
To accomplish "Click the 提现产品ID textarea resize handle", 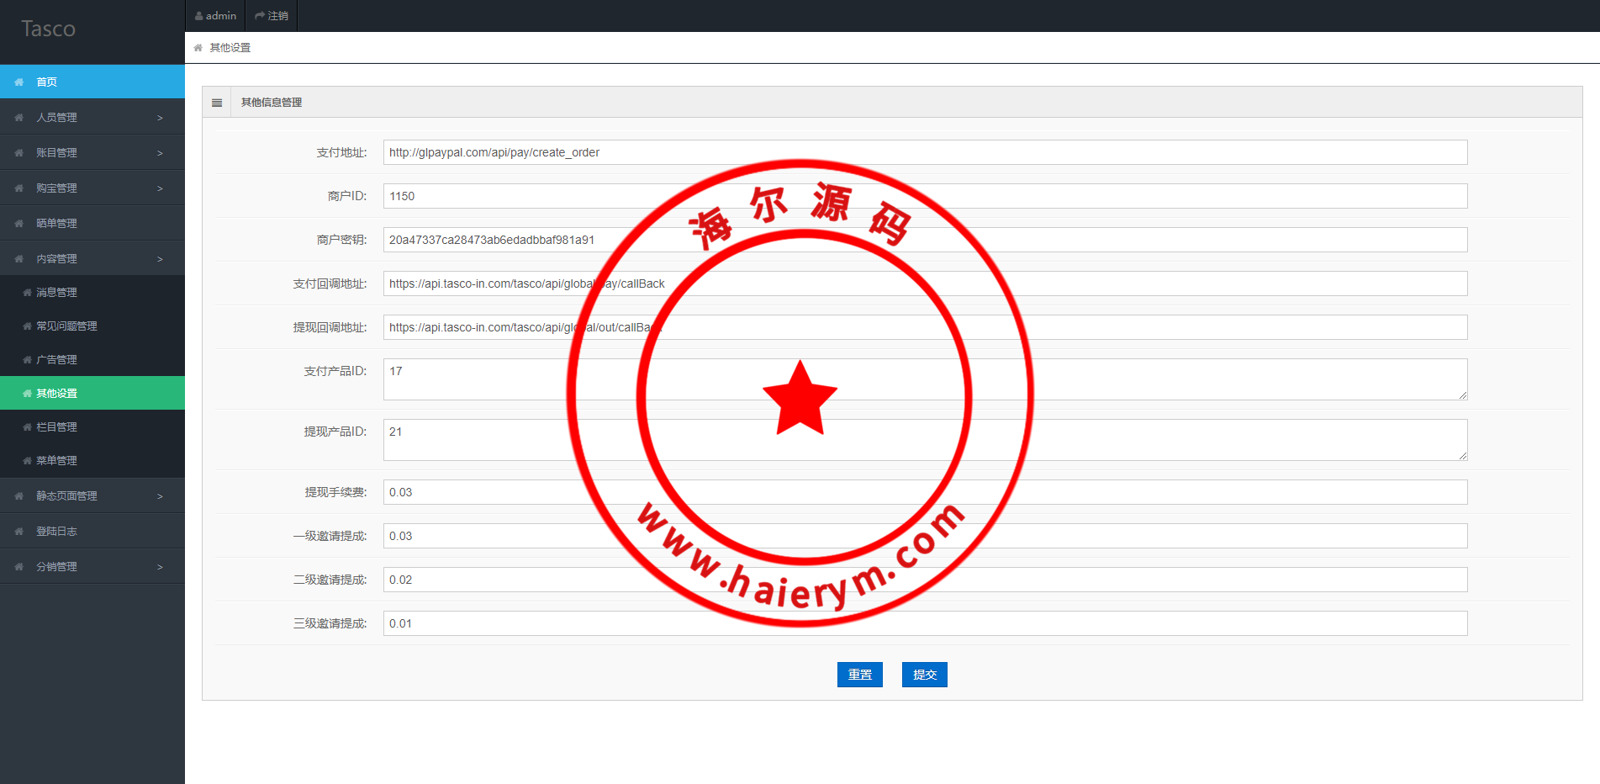I will pos(1463,456).
